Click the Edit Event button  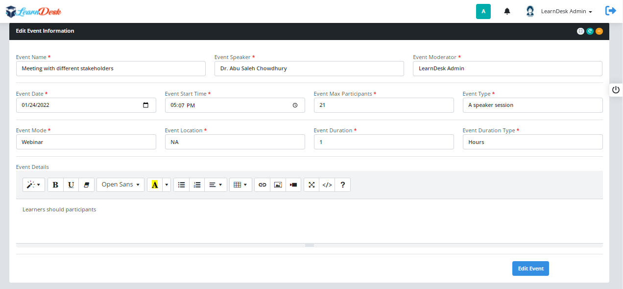530,268
